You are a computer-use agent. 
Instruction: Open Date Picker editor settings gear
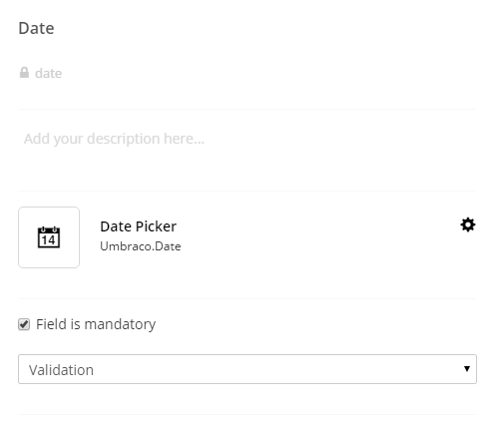pos(468,225)
